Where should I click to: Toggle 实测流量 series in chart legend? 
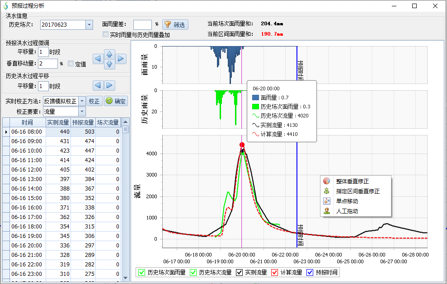[240, 272]
